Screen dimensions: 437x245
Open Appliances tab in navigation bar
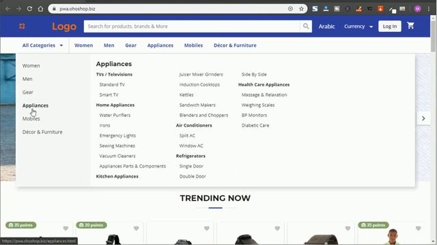(160, 46)
